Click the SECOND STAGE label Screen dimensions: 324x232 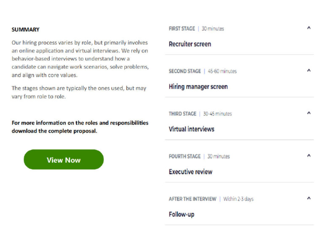[x=185, y=71]
